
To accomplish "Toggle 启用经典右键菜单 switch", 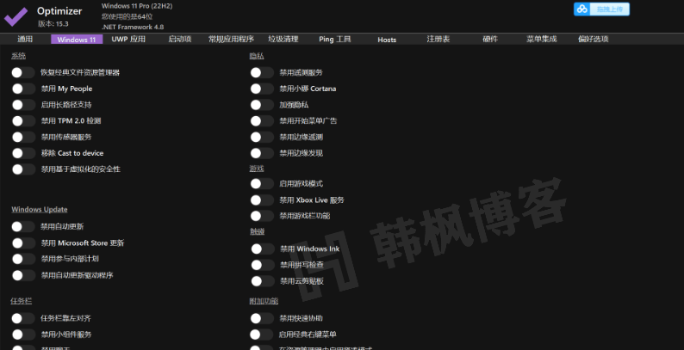I will tap(261, 335).
